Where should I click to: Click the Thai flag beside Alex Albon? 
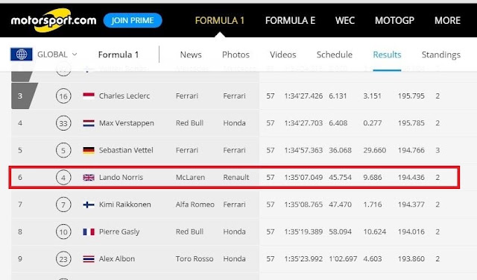click(x=89, y=259)
